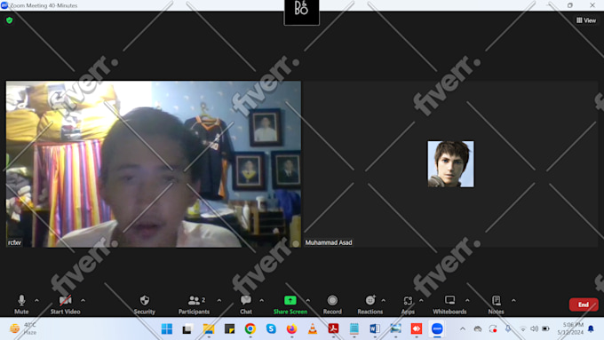Start Video in the meeting toolbar
This screenshot has height=340, width=604.
pos(65,304)
